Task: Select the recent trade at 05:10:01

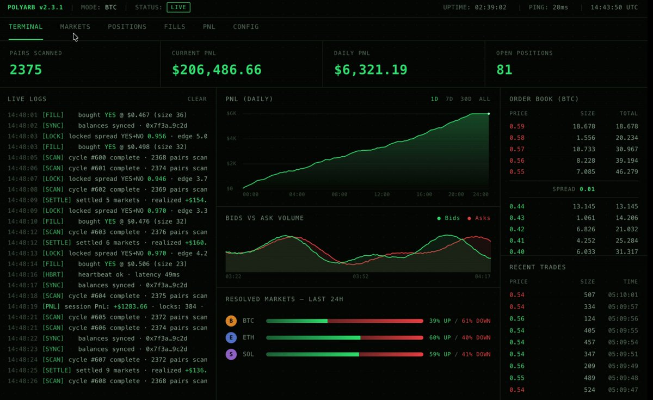Action: (x=574, y=295)
